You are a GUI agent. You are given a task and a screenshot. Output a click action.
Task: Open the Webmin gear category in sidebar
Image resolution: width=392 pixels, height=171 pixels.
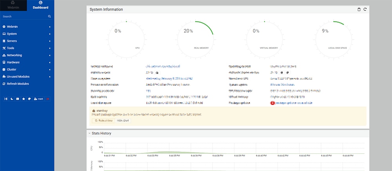point(4,27)
